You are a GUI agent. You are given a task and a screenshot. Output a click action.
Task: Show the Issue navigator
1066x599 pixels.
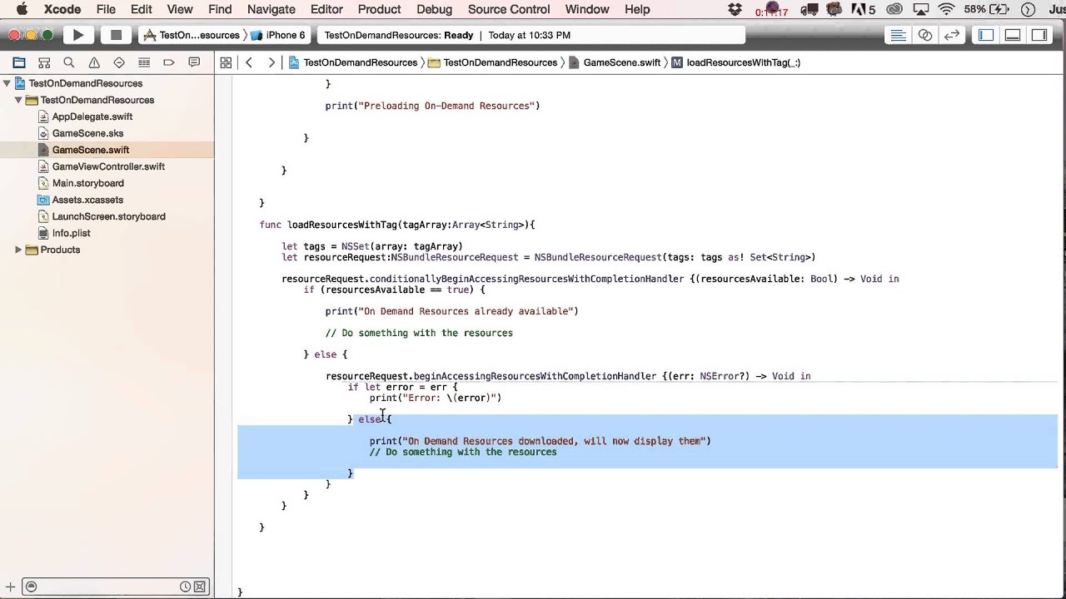pos(94,62)
